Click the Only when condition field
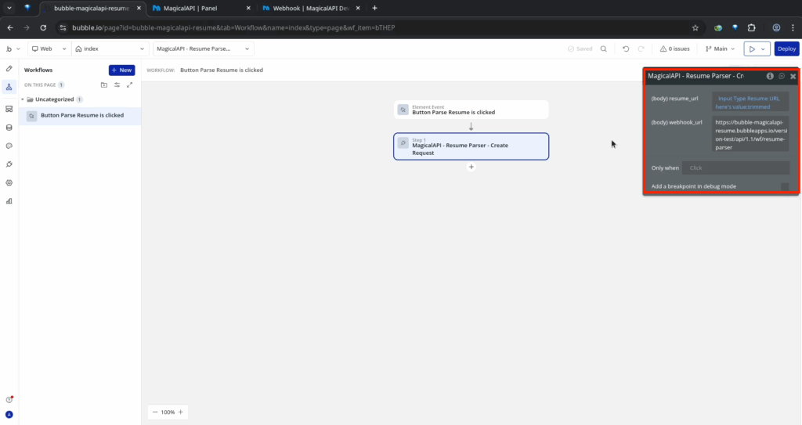 point(735,168)
